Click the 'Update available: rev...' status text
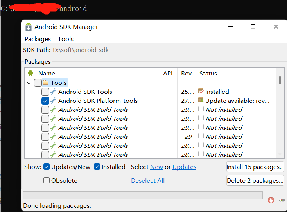Image resolution: width=287 pixels, height=212 pixels. [x=237, y=101]
